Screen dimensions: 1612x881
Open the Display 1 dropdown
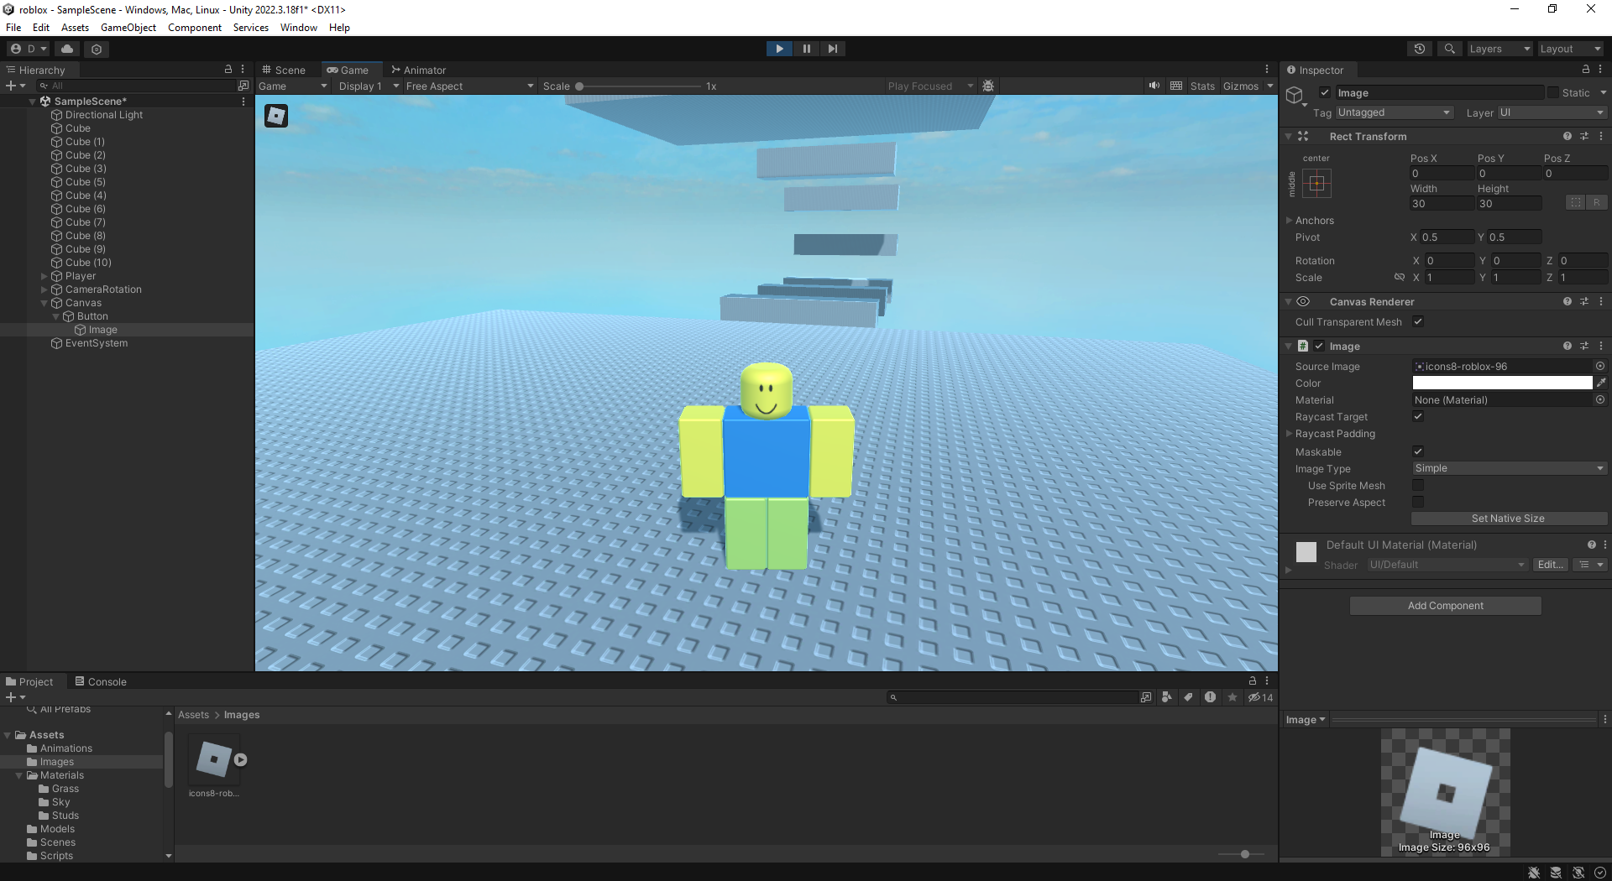[368, 86]
